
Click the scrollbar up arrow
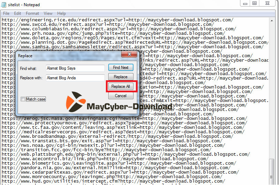click(x=272, y=21)
